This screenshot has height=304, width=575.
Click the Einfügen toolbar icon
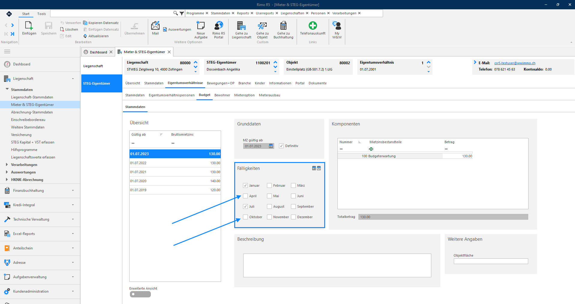point(29,26)
